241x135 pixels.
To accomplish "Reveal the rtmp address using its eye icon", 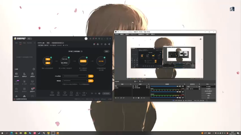I will coord(87,76).
